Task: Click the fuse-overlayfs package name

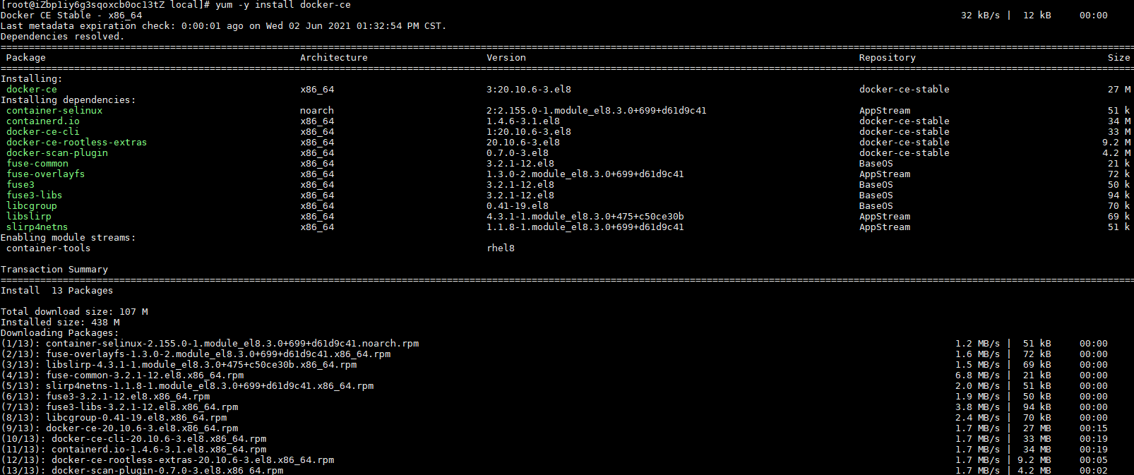Action: 46,174
